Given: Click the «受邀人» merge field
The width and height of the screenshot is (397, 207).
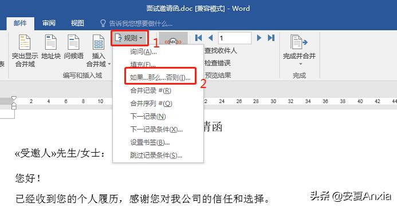Looking at the screenshot, I should (36, 153).
